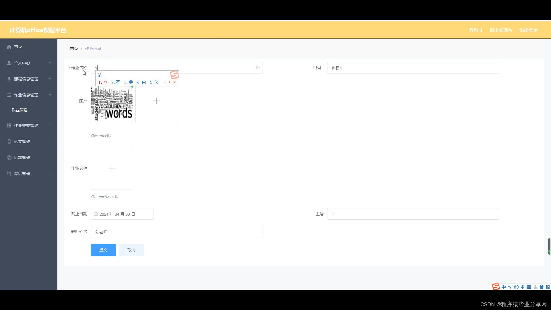
Task: Toggle punctuation mode in Sogou IME bar
Action: click(x=510, y=287)
